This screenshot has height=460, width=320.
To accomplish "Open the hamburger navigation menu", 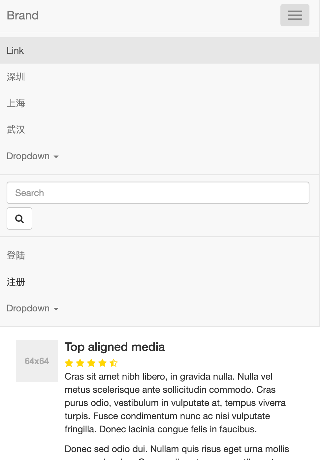I will (295, 15).
